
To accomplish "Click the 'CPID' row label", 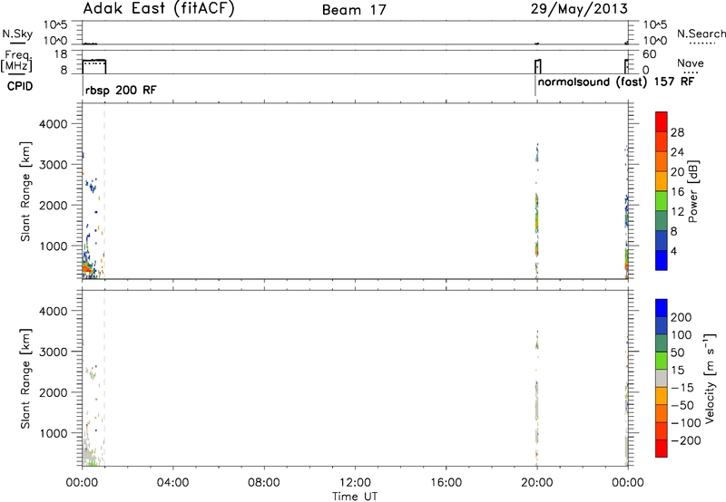I will [x=20, y=86].
